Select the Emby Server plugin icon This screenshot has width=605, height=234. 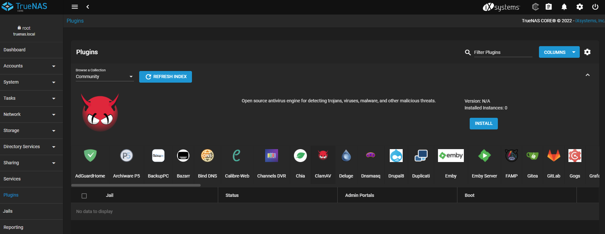point(485,156)
